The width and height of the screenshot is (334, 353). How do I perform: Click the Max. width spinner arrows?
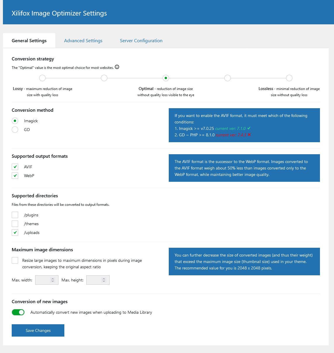pos(53,280)
